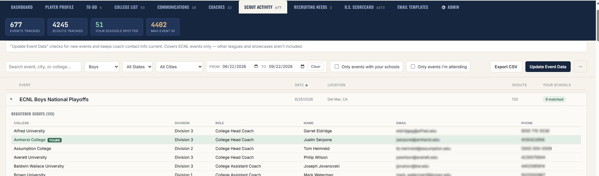Toggle only events I'm attending
Viewport: 599px width, 176px height.
point(413,67)
